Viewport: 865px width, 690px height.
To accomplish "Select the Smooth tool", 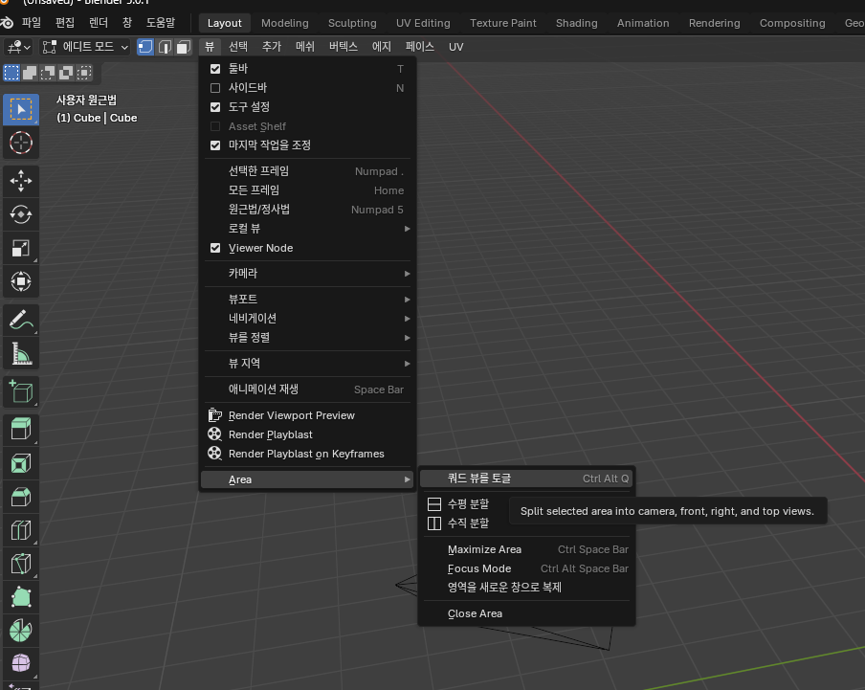I will click(21, 663).
